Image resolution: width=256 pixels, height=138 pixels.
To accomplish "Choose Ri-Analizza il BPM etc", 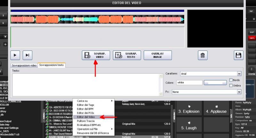I will tap(93, 125).
